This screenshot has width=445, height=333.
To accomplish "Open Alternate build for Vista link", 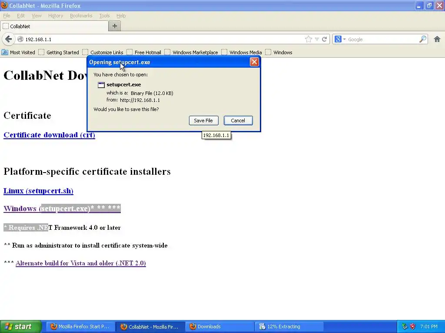I will click(x=80, y=263).
